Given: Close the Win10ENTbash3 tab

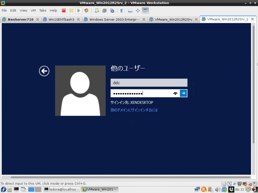Looking at the screenshot, I should [x=78, y=19].
